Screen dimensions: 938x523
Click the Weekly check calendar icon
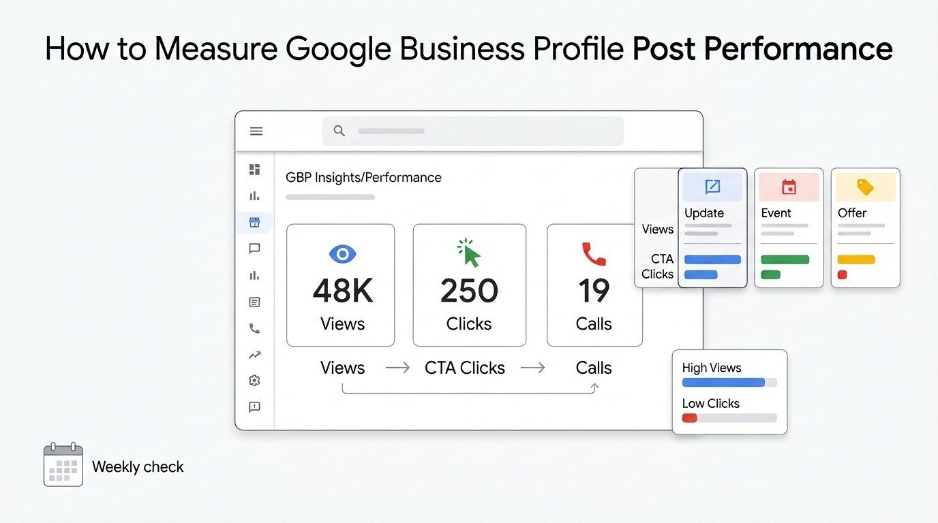tap(63, 465)
